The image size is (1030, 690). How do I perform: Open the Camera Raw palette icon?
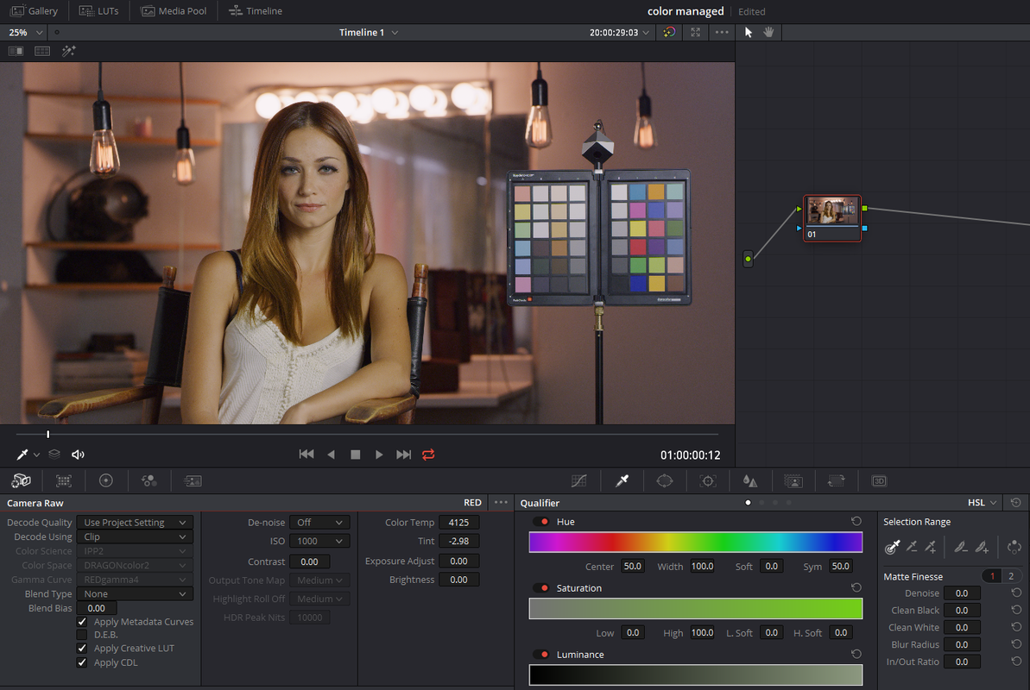pyautogui.click(x=21, y=480)
